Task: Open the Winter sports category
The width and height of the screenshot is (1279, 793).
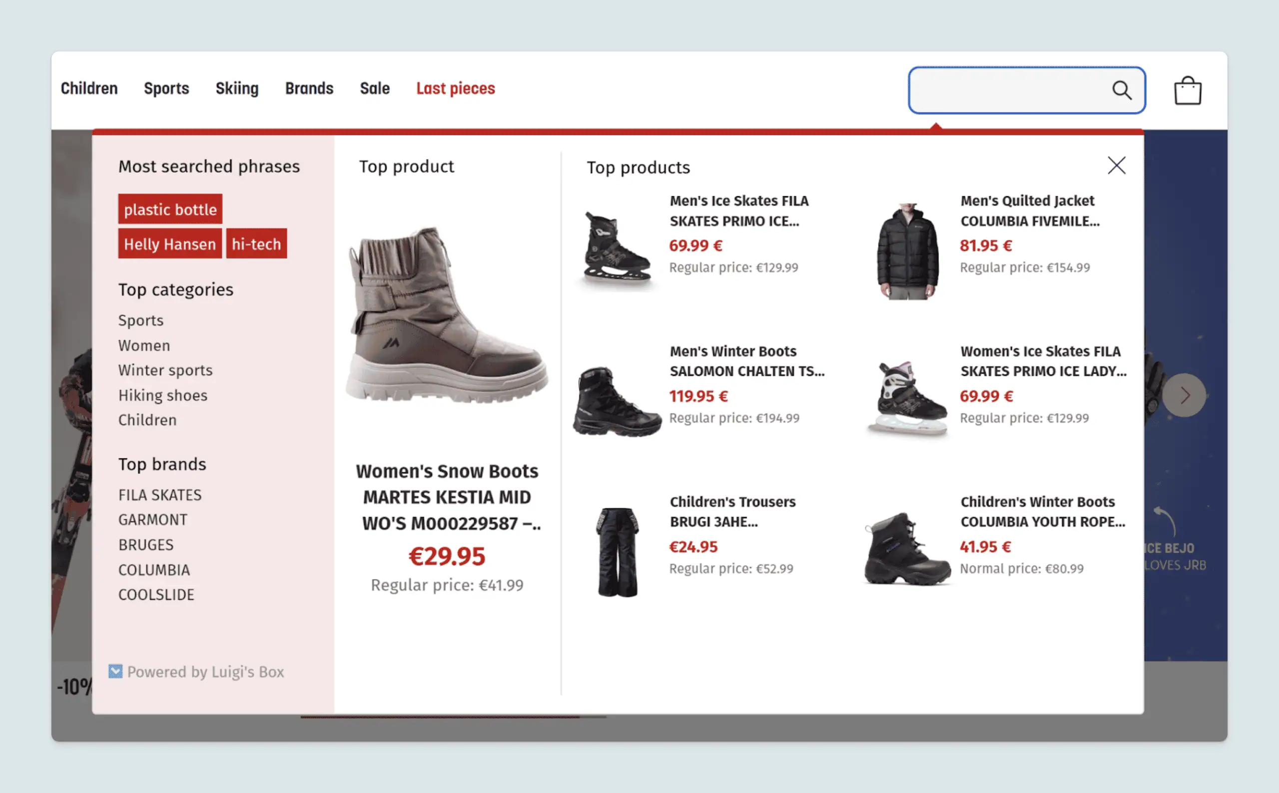Action: pos(165,370)
